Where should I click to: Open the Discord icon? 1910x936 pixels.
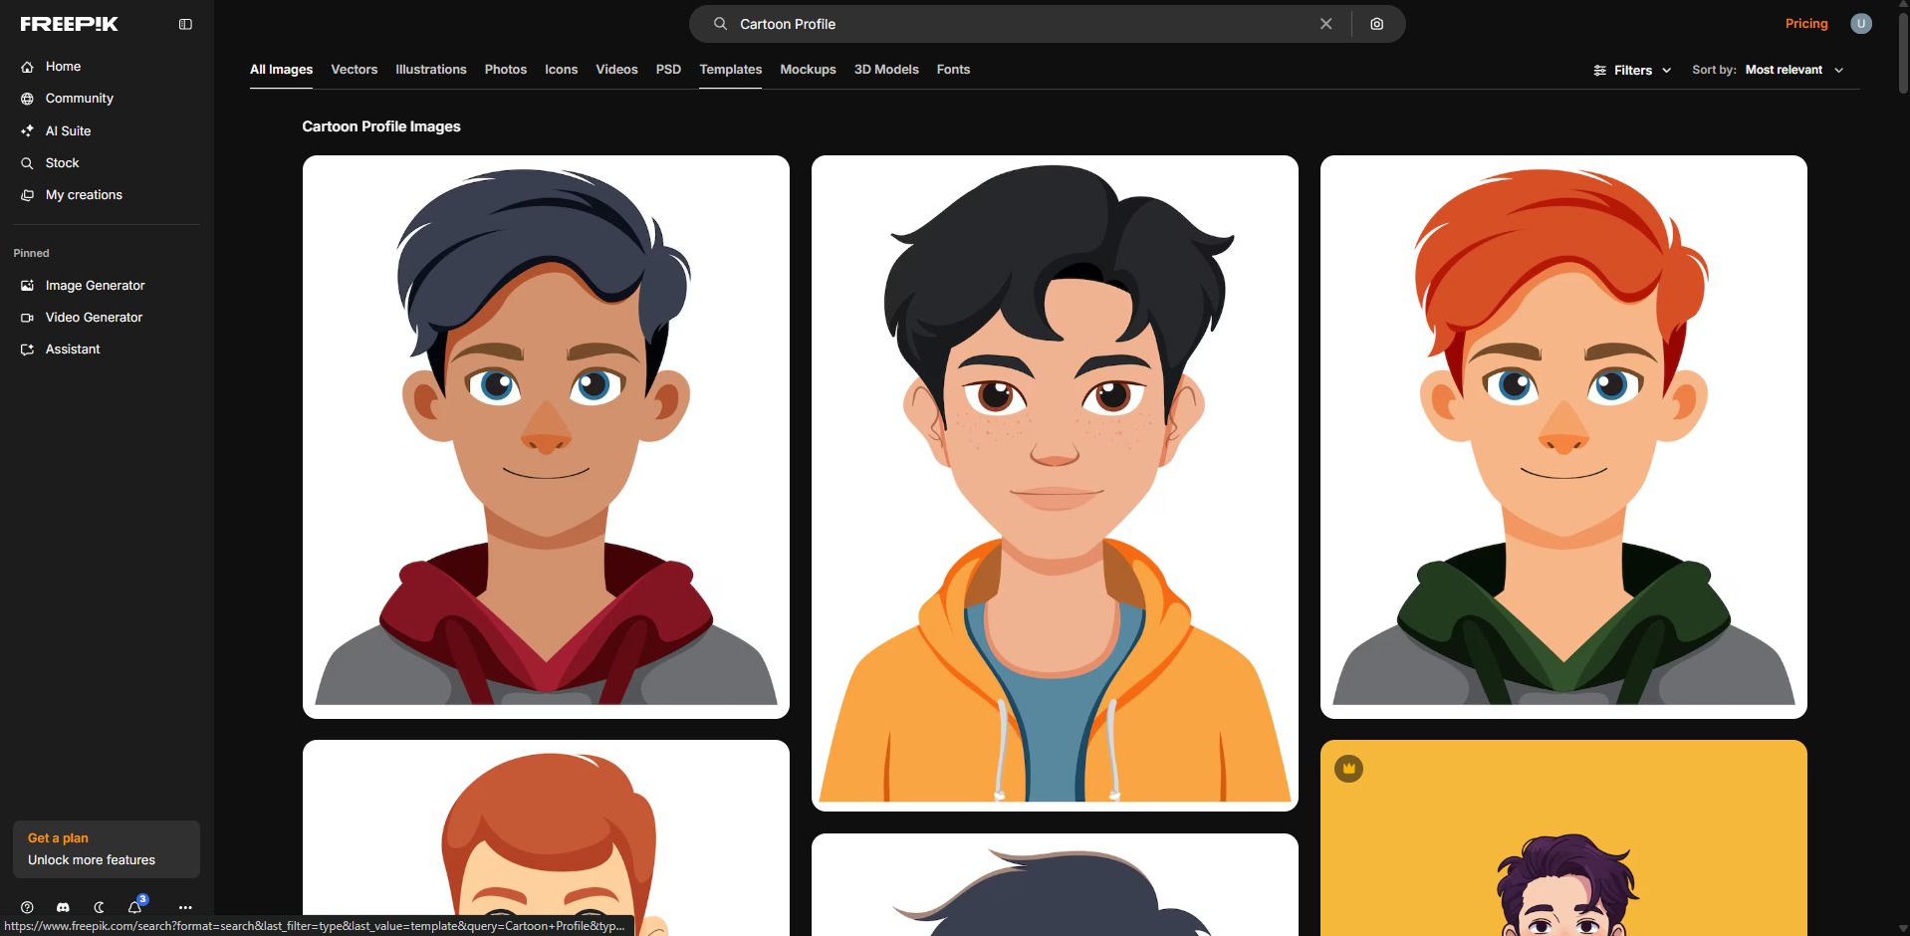click(63, 907)
